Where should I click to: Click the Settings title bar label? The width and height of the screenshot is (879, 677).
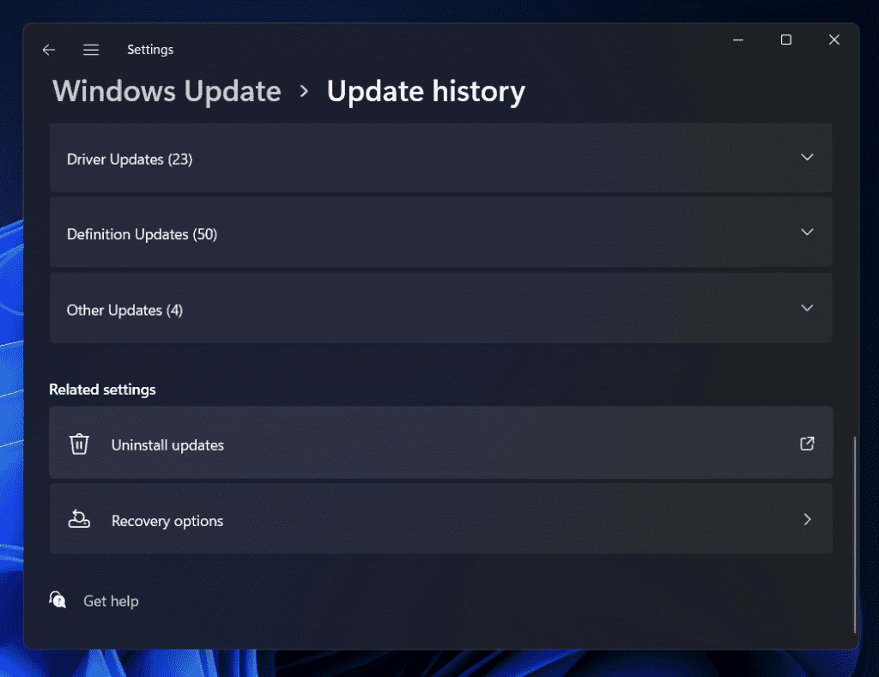click(150, 49)
